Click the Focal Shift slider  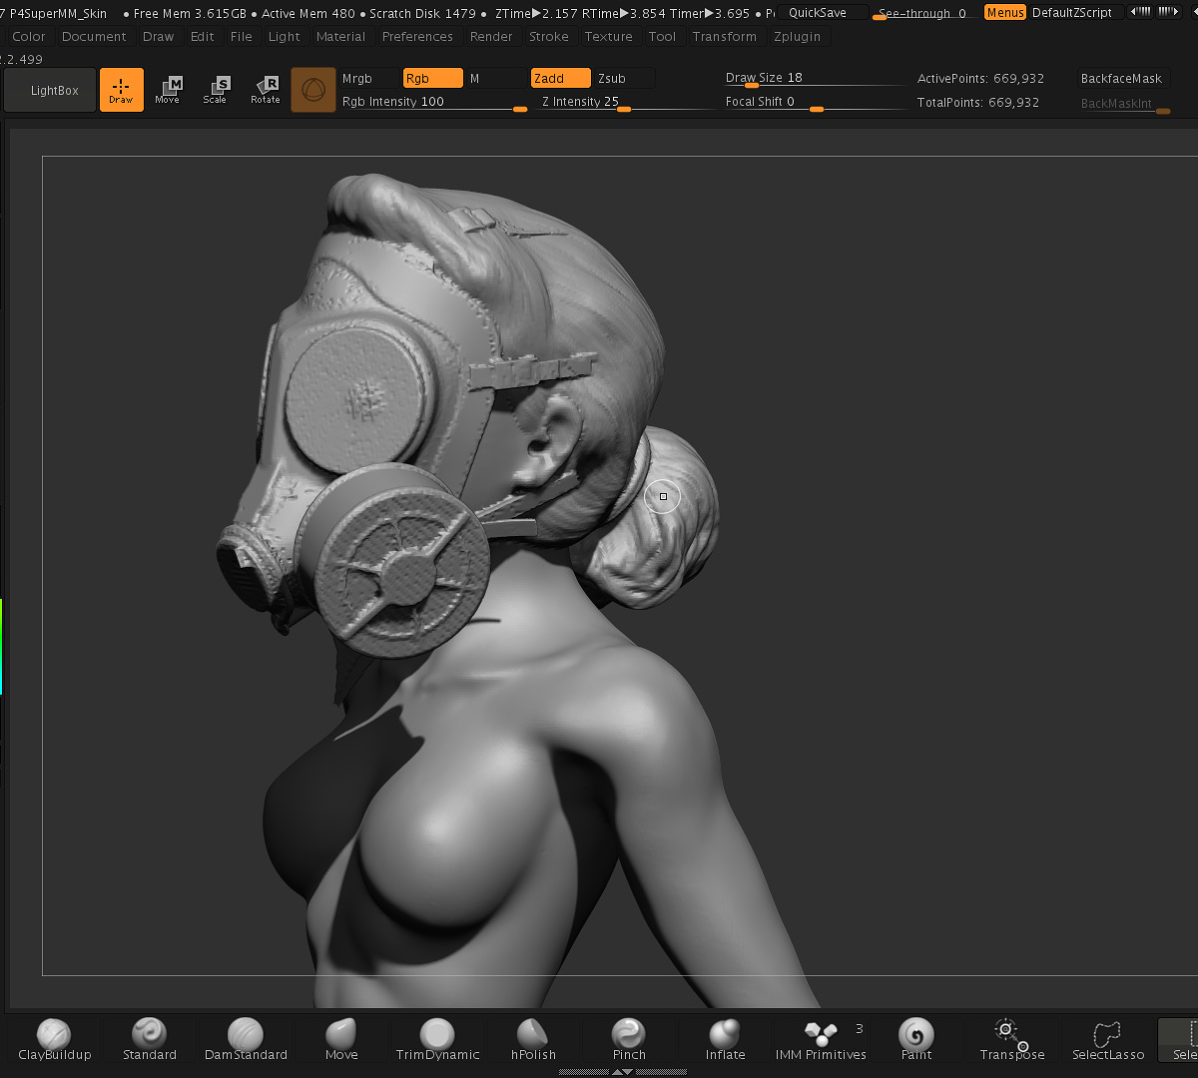(x=814, y=102)
